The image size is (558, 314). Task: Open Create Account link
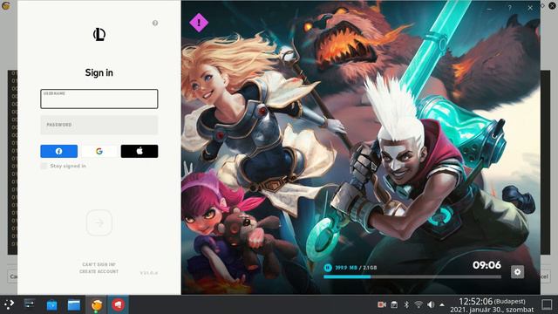pos(99,271)
